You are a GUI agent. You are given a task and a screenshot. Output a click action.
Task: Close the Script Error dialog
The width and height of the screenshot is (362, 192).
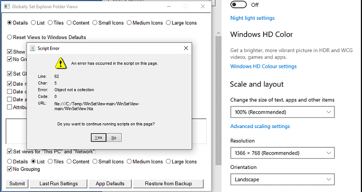click(186, 48)
